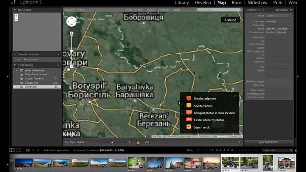The width and height of the screenshot is (306, 172).
Task: Open the Print module
Action: pos(278,3)
